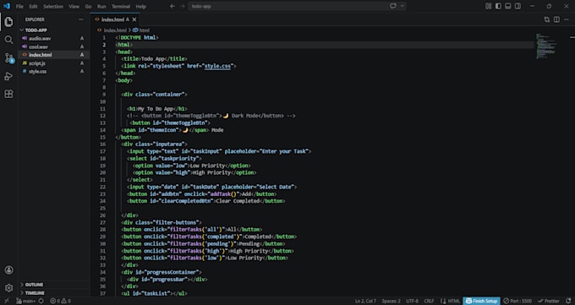
Task: Open Customize Layout icon
Action: pos(489,6)
